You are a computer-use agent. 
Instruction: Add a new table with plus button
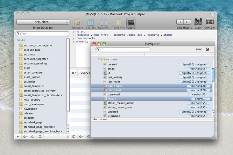click(18, 137)
